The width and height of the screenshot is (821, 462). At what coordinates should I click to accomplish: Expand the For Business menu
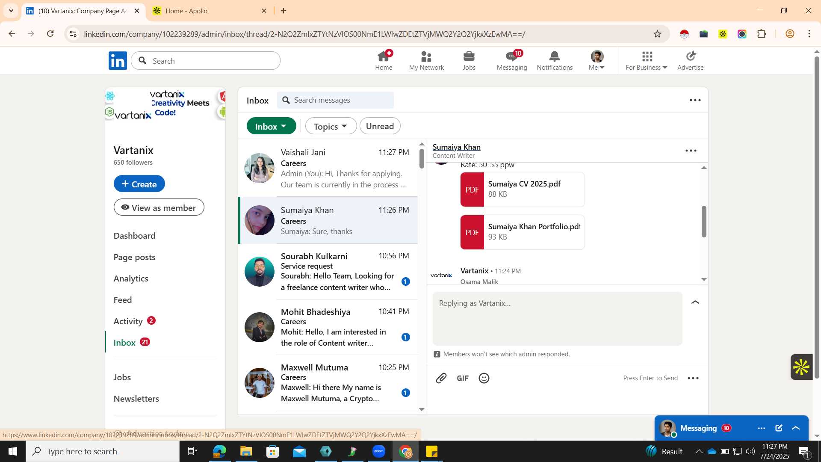tap(646, 60)
